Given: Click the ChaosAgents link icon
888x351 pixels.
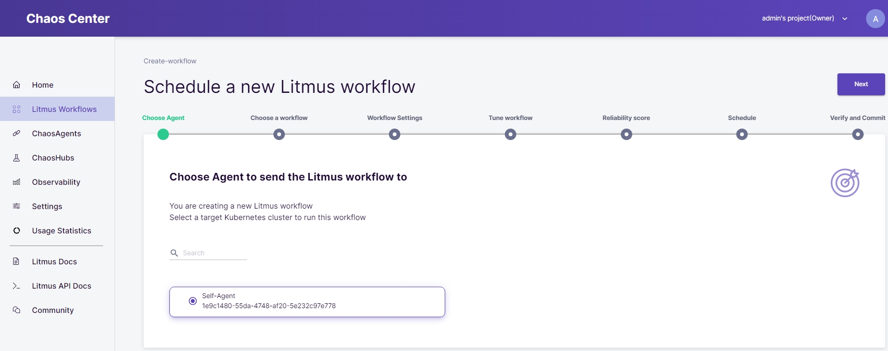Looking at the screenshot, I should click(x=17, y=133).
